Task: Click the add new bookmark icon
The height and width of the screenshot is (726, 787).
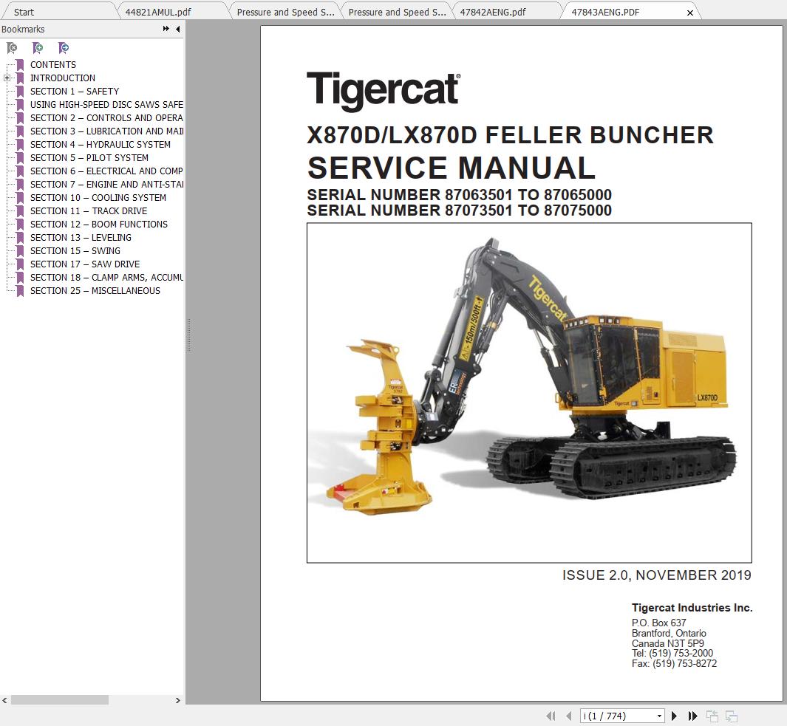Action: pos(38,48)
